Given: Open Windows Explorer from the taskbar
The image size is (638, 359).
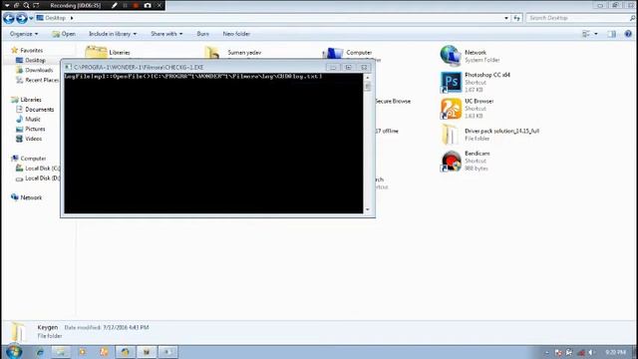Looking at the screenshot, I should [61, 352].
